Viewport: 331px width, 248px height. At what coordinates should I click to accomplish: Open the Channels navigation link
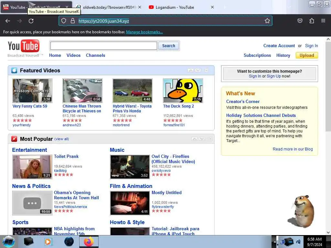[95, 55]
